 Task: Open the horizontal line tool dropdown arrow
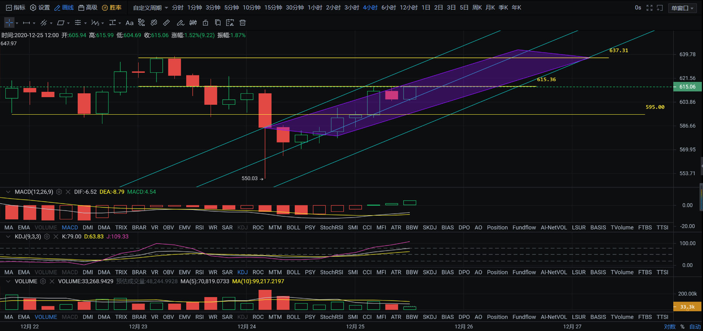point(34,23)
